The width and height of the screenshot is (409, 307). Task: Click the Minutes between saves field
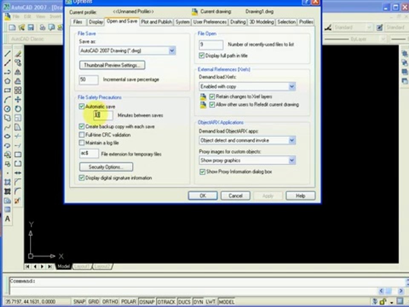click(103, 115)
